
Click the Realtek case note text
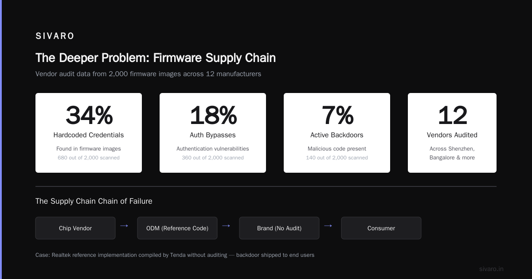(x=175, y=255)
